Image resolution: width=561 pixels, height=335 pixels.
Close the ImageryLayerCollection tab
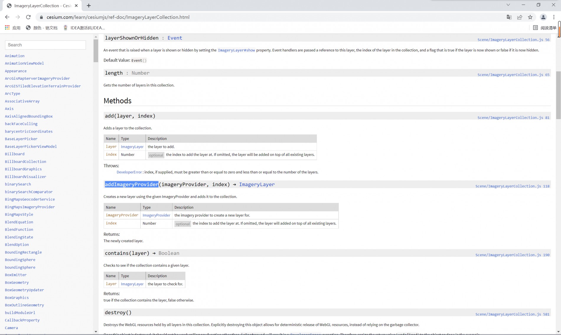(76, 6)
